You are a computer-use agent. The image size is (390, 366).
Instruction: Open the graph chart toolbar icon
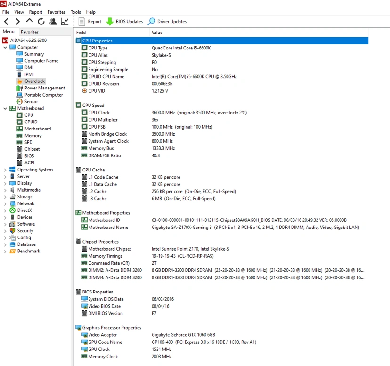pos(65,22)
